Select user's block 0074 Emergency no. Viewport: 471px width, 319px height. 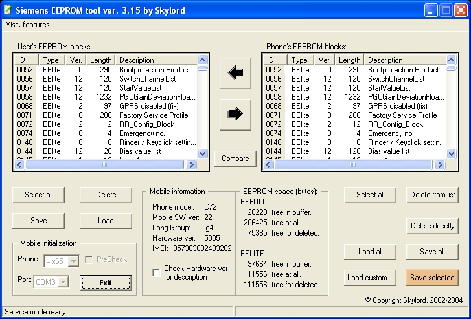point(106,133)
